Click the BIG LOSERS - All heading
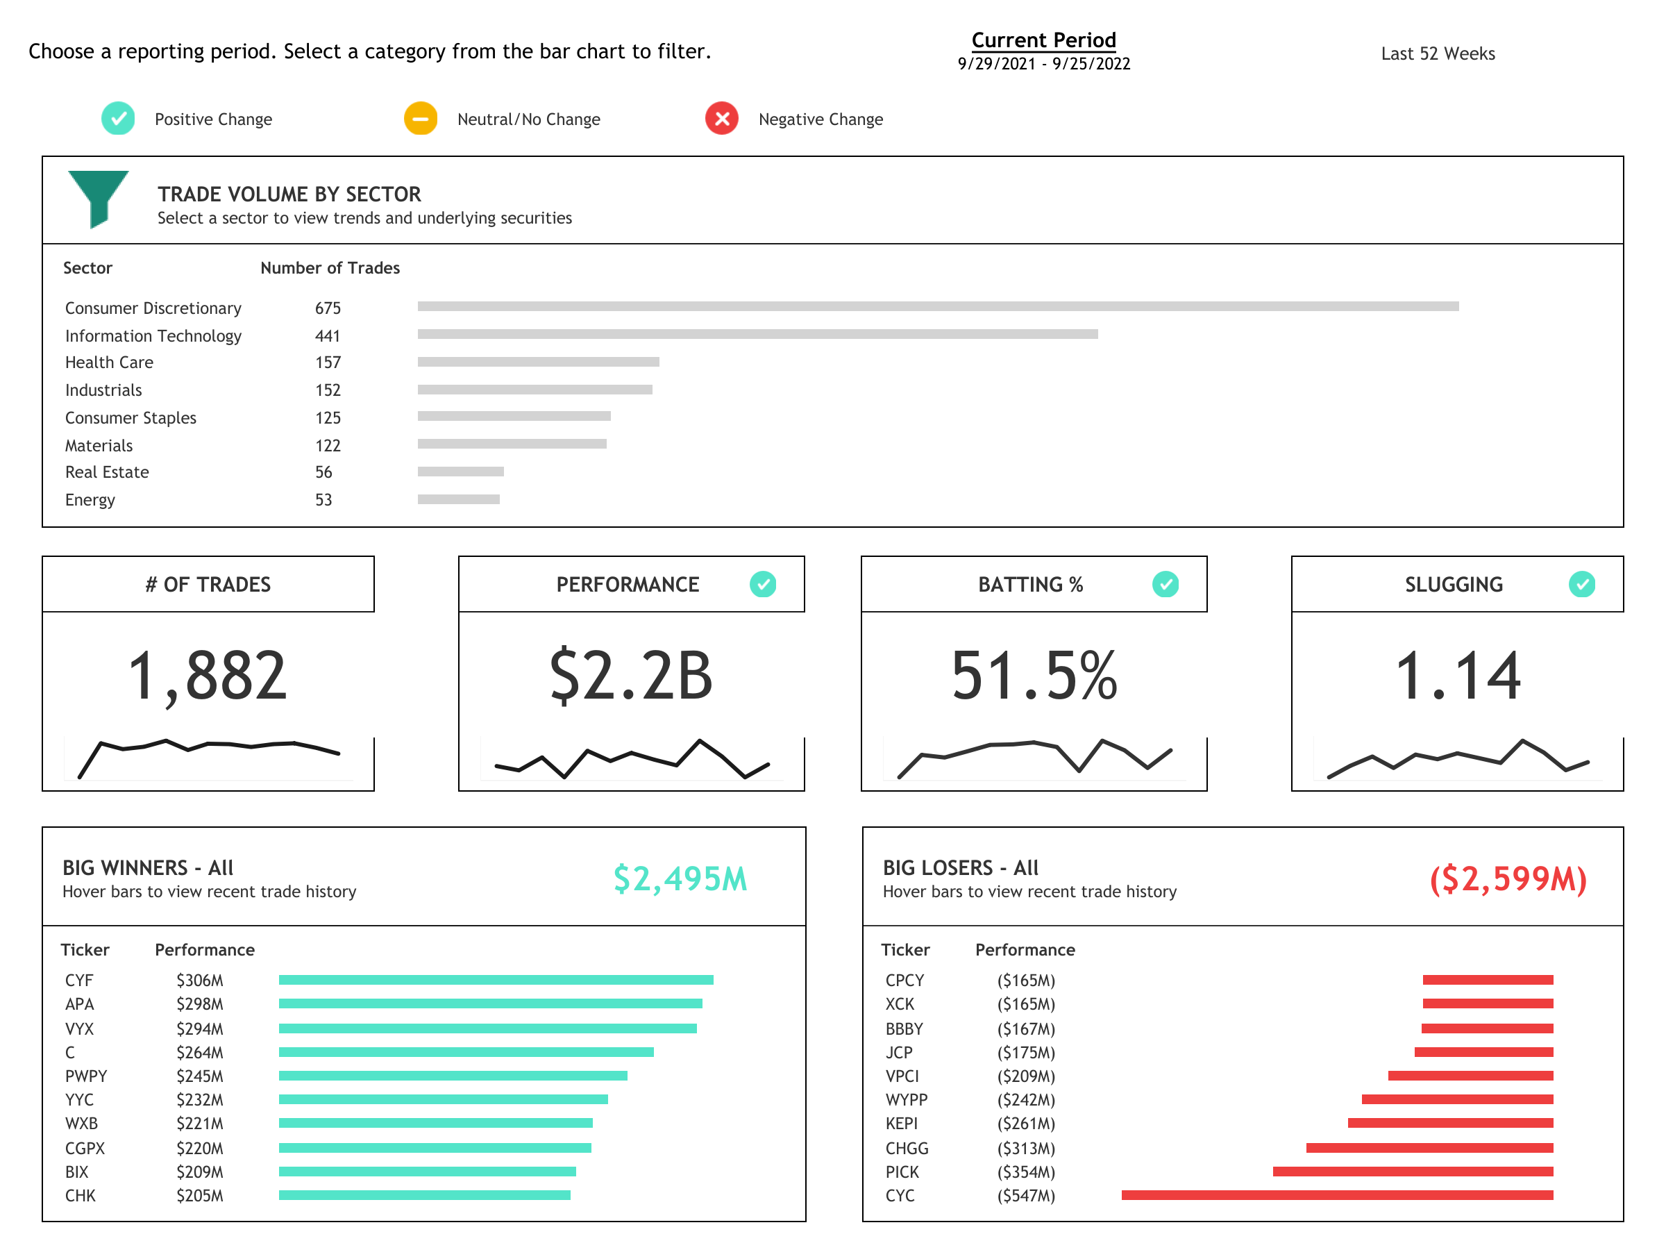This screenshot has height=1250, width=1666. tap(960, 868)
